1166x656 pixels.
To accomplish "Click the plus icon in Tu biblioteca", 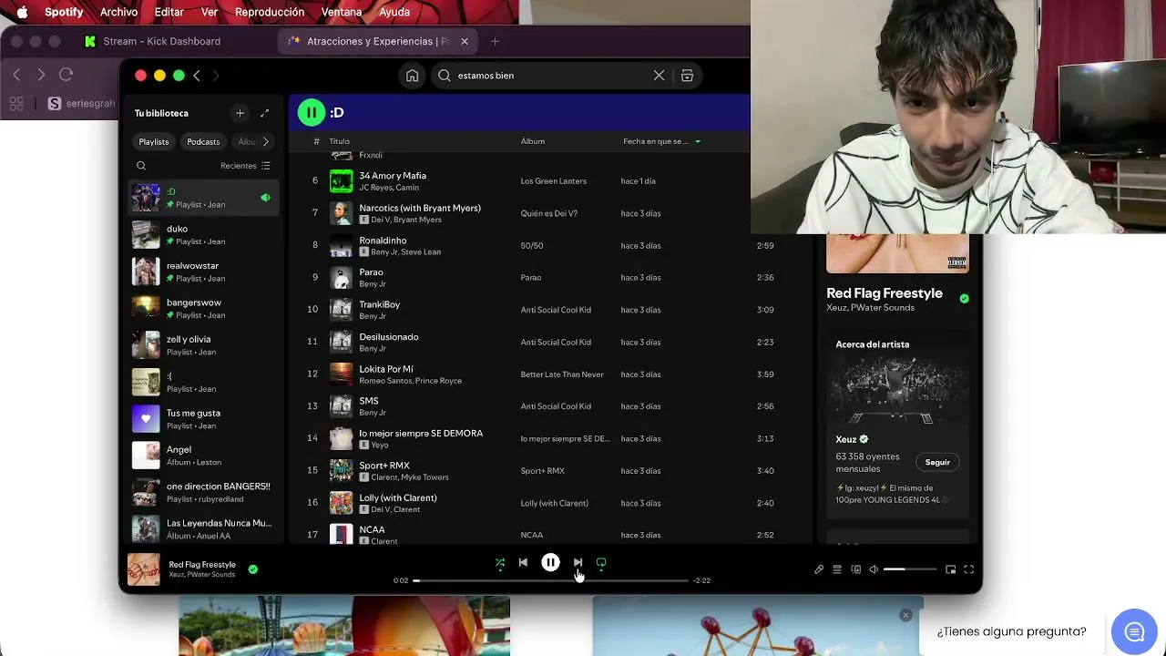I will 240,113.
